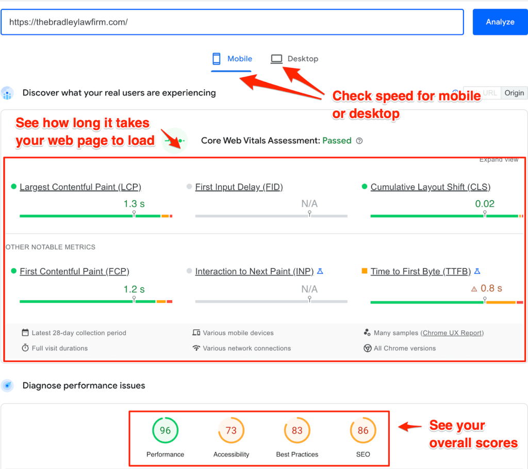Open Largest Contentful Paint (LCP) link
The image size is (528, 469).
coord(80,187)
